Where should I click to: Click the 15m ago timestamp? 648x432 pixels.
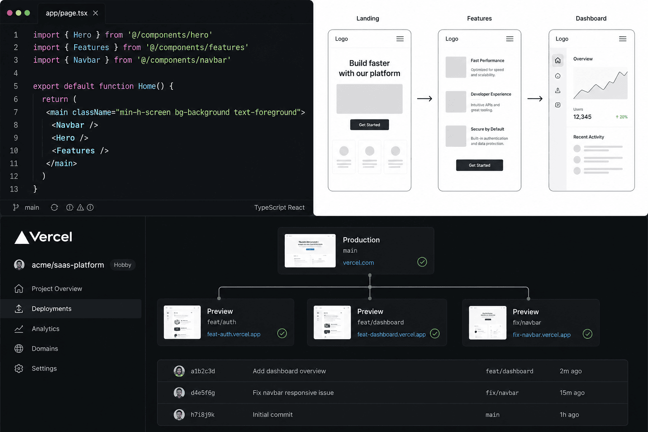point(572,393)
